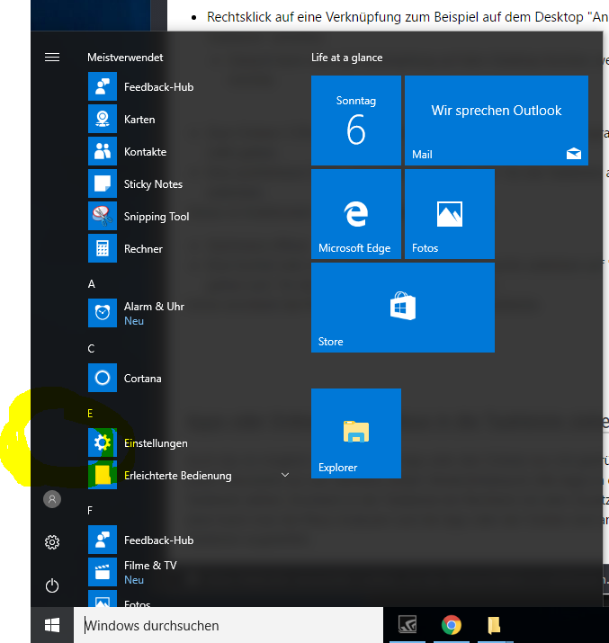Open the hamburger menu in Start
This screenshot has width=609, height=643.
(52, 57)
